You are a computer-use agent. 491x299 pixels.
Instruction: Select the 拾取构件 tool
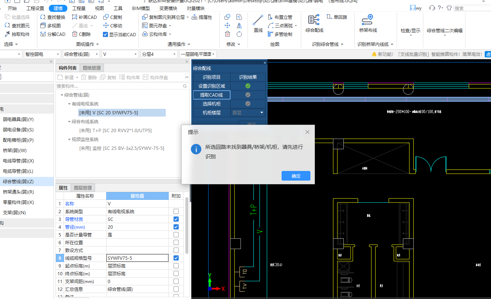[17, 34]
